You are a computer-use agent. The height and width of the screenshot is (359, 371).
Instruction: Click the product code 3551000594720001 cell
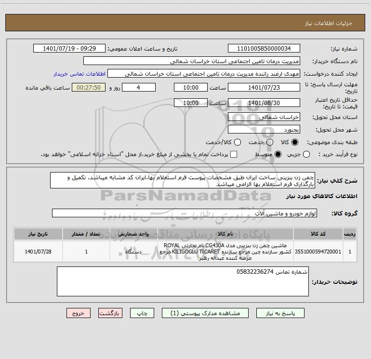click(x=318, y=252)
